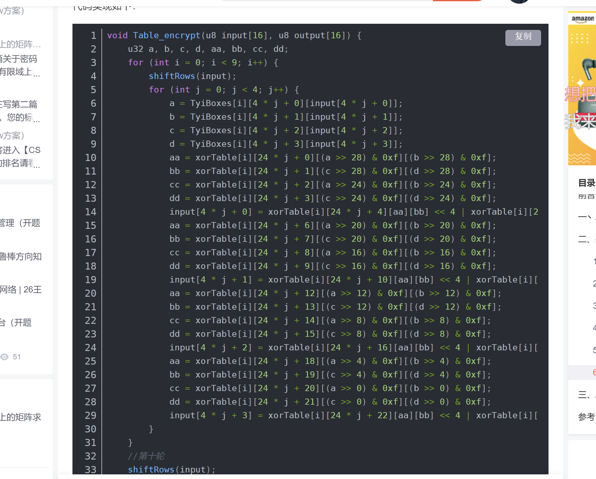Click the contents entry starting with '一、'
596x479 pixels.
[586, 217]
